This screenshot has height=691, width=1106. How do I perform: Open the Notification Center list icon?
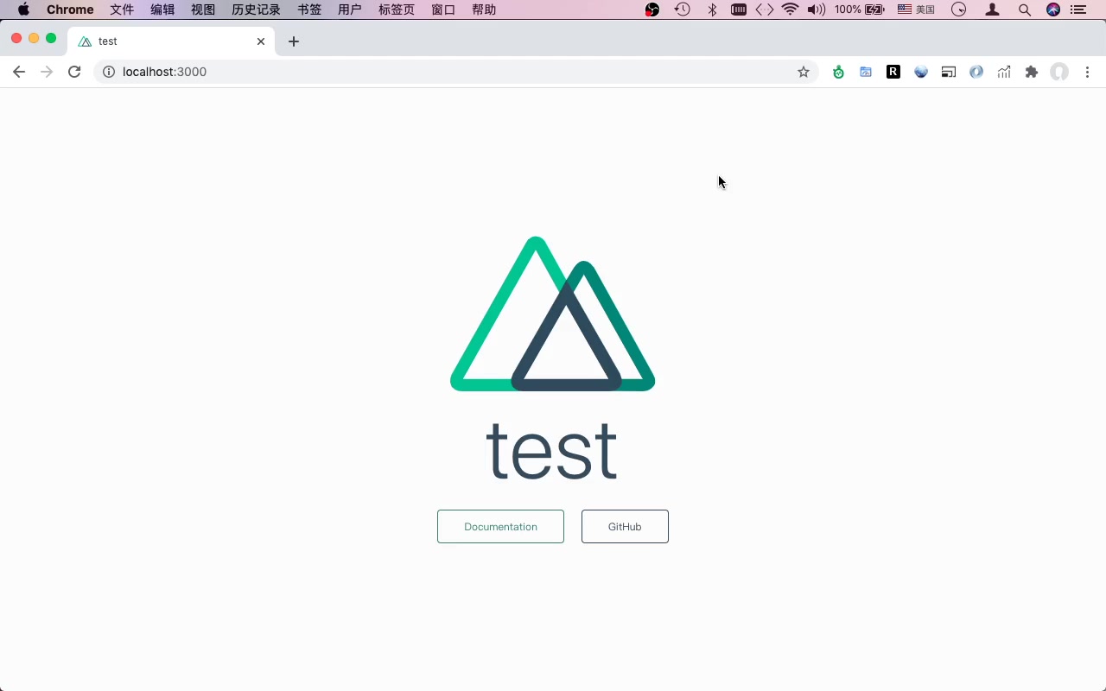(1078, 10)
